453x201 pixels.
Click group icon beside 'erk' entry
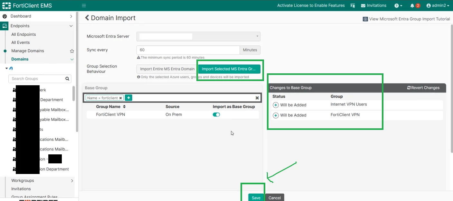coord(14,90)
